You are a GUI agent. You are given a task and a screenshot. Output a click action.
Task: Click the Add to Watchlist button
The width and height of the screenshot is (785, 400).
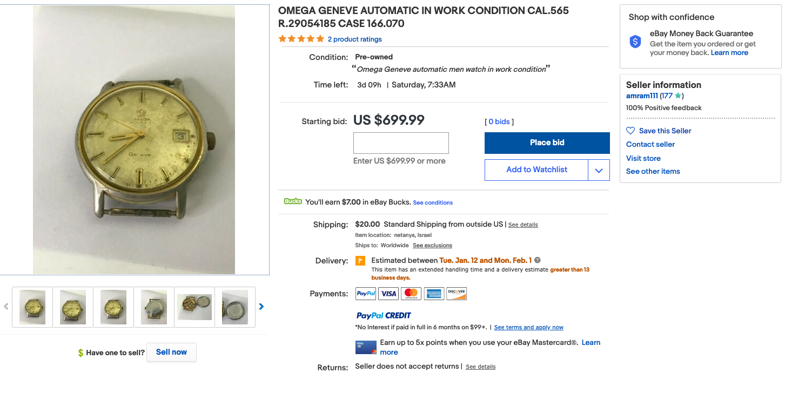click(x=536, y=170)
